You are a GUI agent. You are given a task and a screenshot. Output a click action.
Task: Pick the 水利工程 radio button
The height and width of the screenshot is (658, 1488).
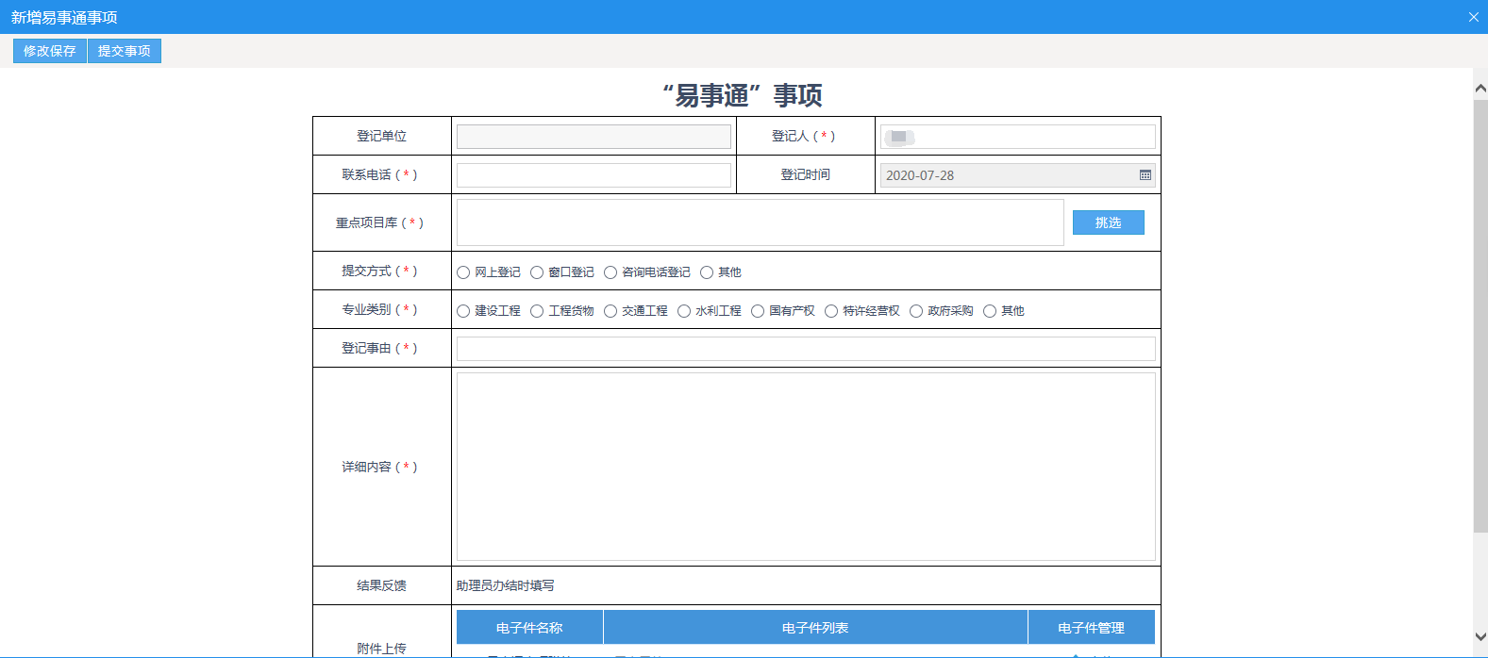click(x=684, y=311)
